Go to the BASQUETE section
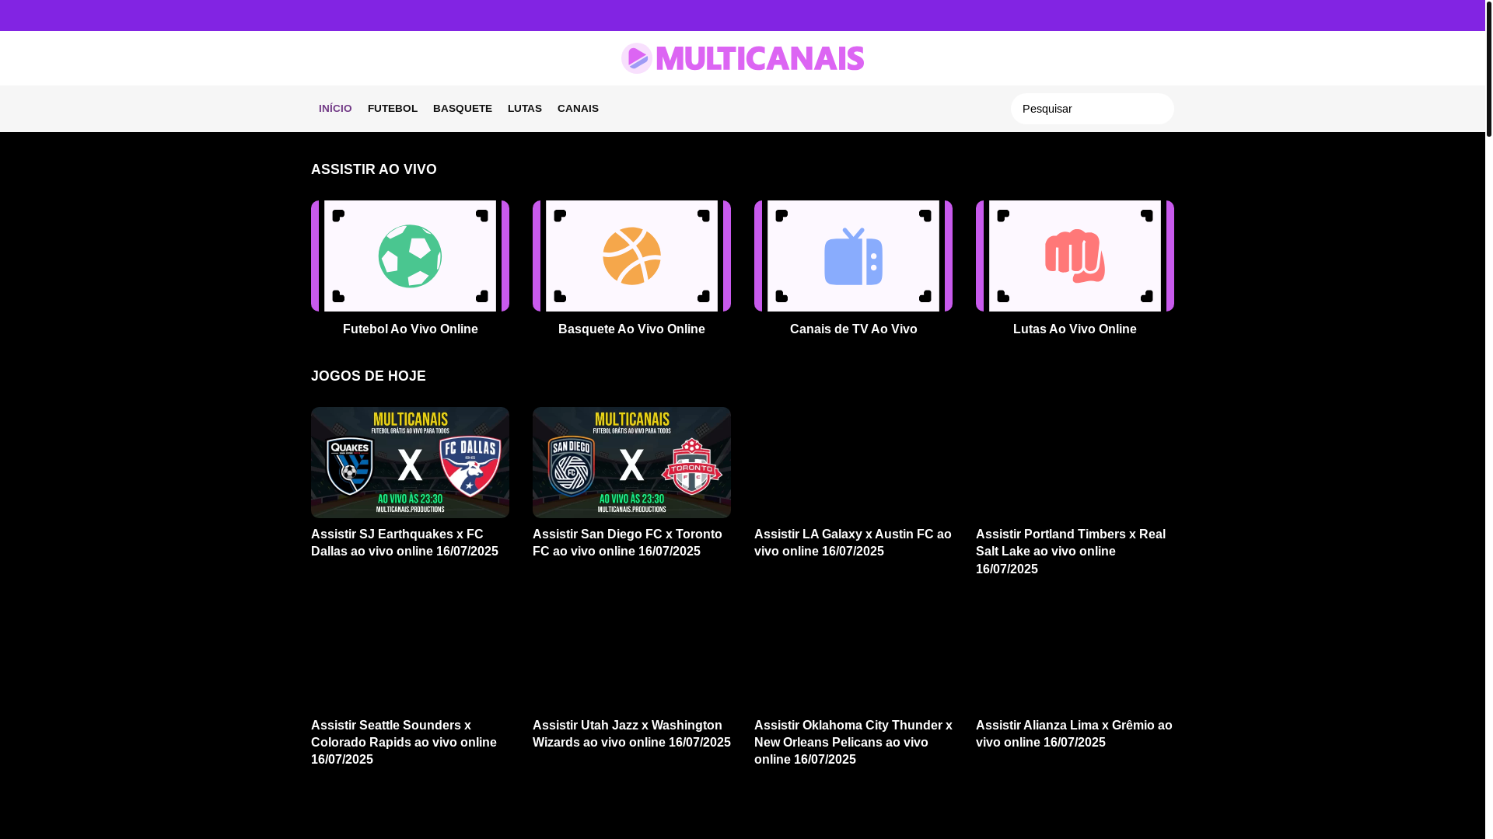 click(463, 109)
